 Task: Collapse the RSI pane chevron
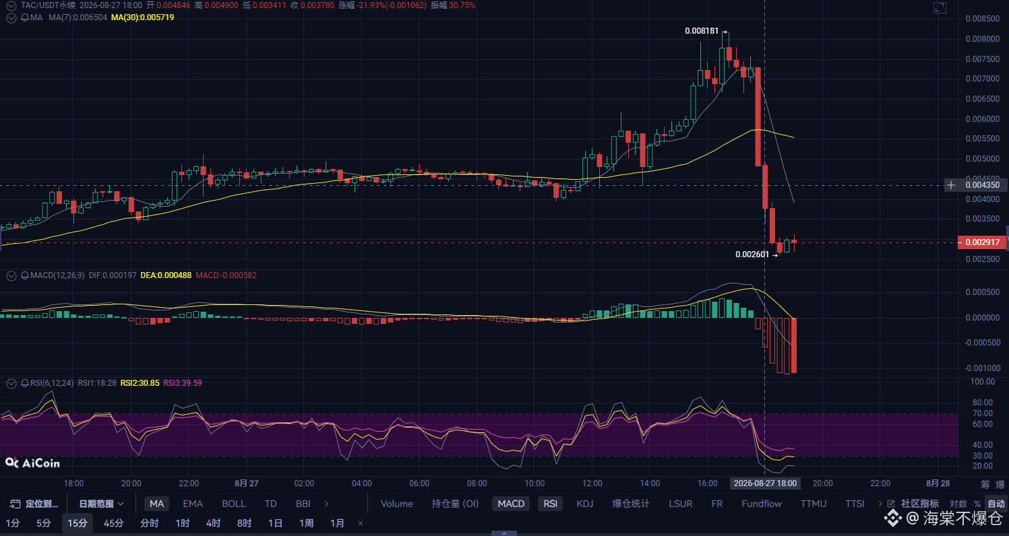pos(11,383)
